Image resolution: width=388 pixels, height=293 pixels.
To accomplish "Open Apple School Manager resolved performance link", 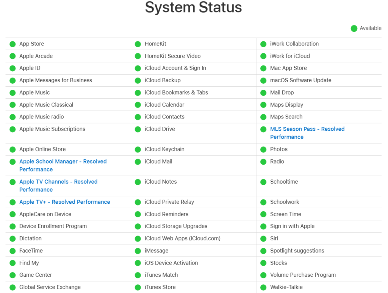I will click(63, 162).
